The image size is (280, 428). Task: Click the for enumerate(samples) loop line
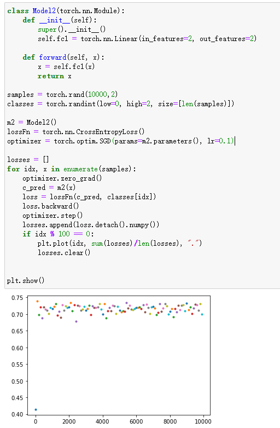click(72, 169)
